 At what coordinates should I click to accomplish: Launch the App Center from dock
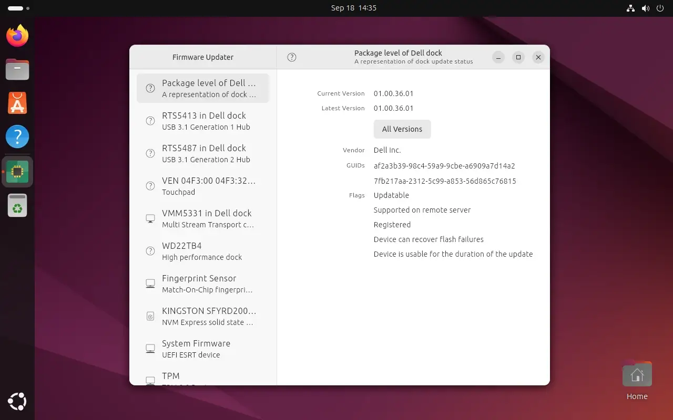pos(17,103)
